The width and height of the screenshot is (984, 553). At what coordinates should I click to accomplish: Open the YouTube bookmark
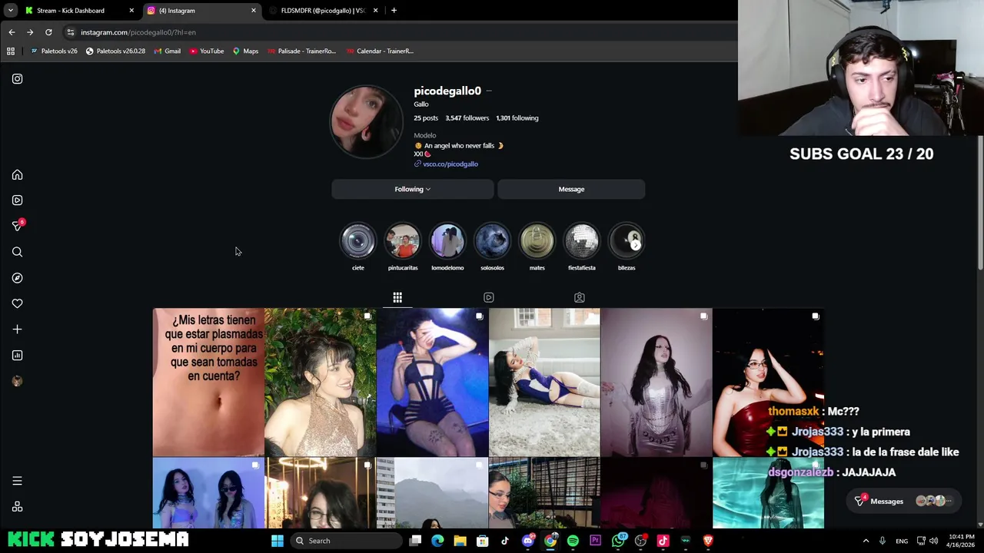point(206,51)
